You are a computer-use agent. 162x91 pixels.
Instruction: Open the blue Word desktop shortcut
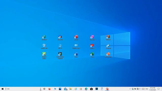coord(76,55)
